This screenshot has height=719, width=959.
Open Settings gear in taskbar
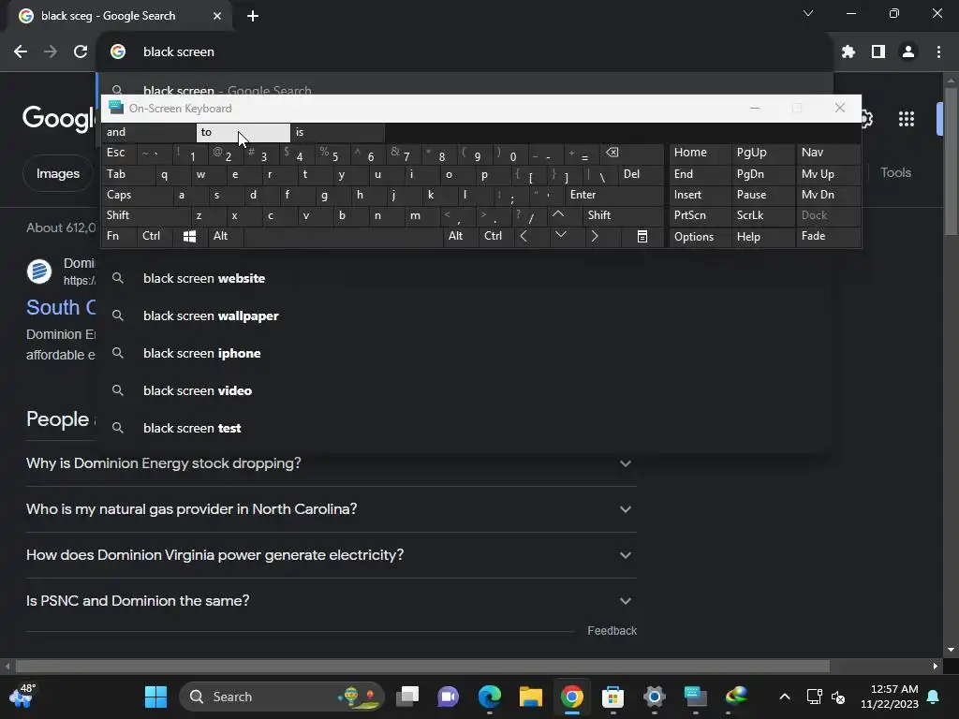coord(654,697)
